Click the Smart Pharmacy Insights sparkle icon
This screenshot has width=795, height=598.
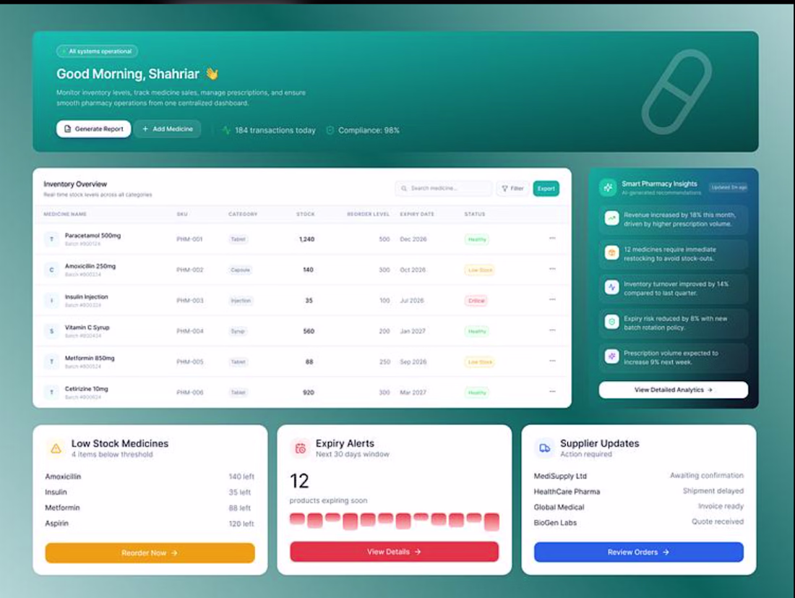[608, 187]
